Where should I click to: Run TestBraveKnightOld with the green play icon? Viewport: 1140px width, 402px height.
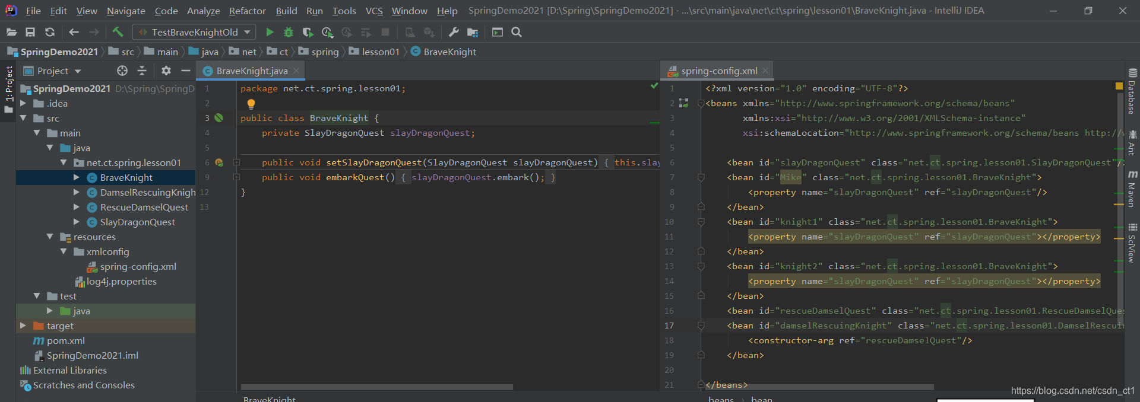(x=270, y=32)
